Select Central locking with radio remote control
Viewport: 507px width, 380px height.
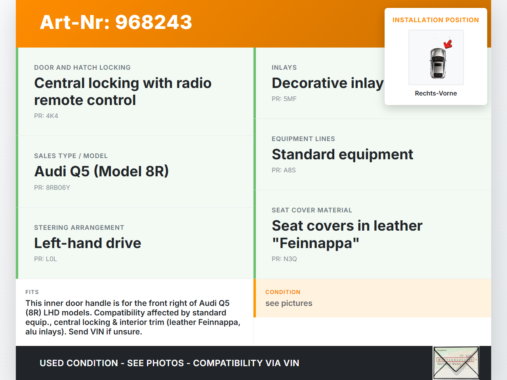[122, 92]
